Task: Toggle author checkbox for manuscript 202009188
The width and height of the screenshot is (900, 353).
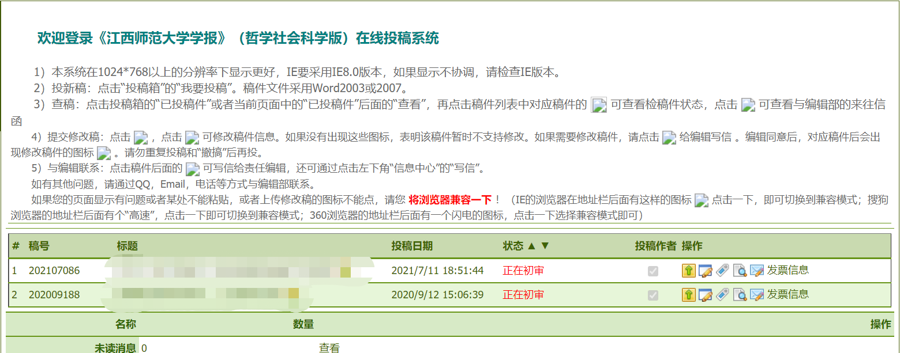Action: (653, 295)
